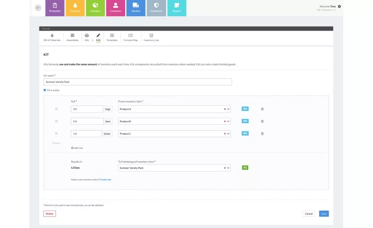Click the Cancel button
Image resolution: width=373 pixels, height=228 pixels.
pyautogui.click(x=309, y=214)
